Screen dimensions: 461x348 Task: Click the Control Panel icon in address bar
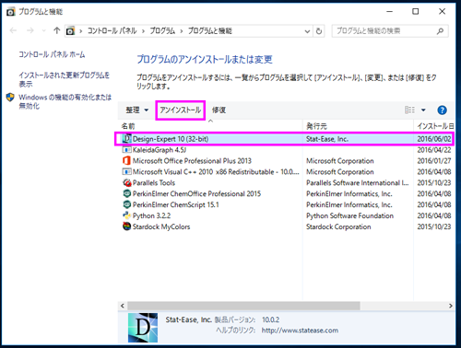[x=70, y=31]
